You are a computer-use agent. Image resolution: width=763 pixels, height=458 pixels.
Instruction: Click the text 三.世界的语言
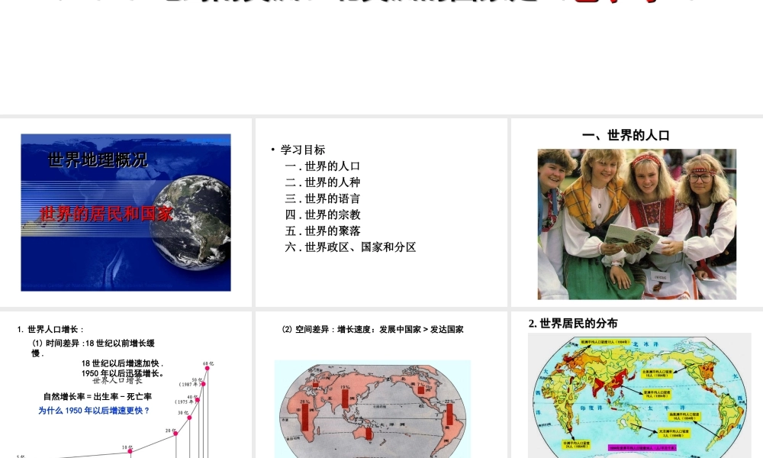[x=323, y=198]
